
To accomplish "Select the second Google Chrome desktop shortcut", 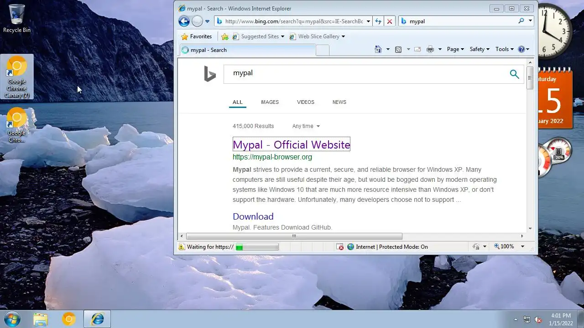I will click(x=17, y=125).
